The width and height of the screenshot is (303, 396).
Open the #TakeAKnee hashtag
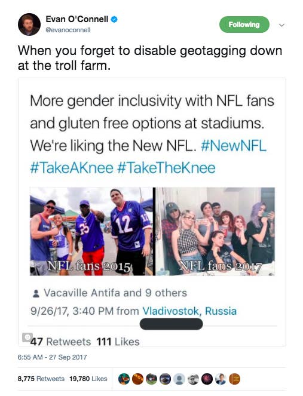(x=72, y=168)
